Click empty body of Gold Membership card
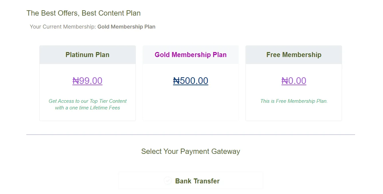The width and height of the screenshot is (383, 194). tap(191, 104)
